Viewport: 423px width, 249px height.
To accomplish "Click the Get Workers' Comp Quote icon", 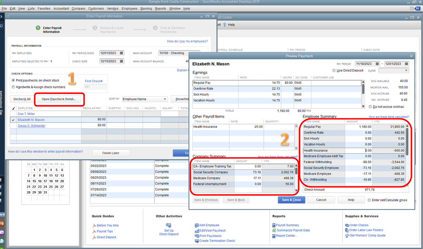I will point(347,235).
